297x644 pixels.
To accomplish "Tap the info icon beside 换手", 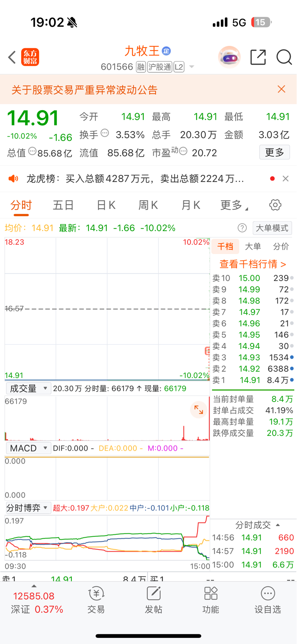I will click(105, 133).
